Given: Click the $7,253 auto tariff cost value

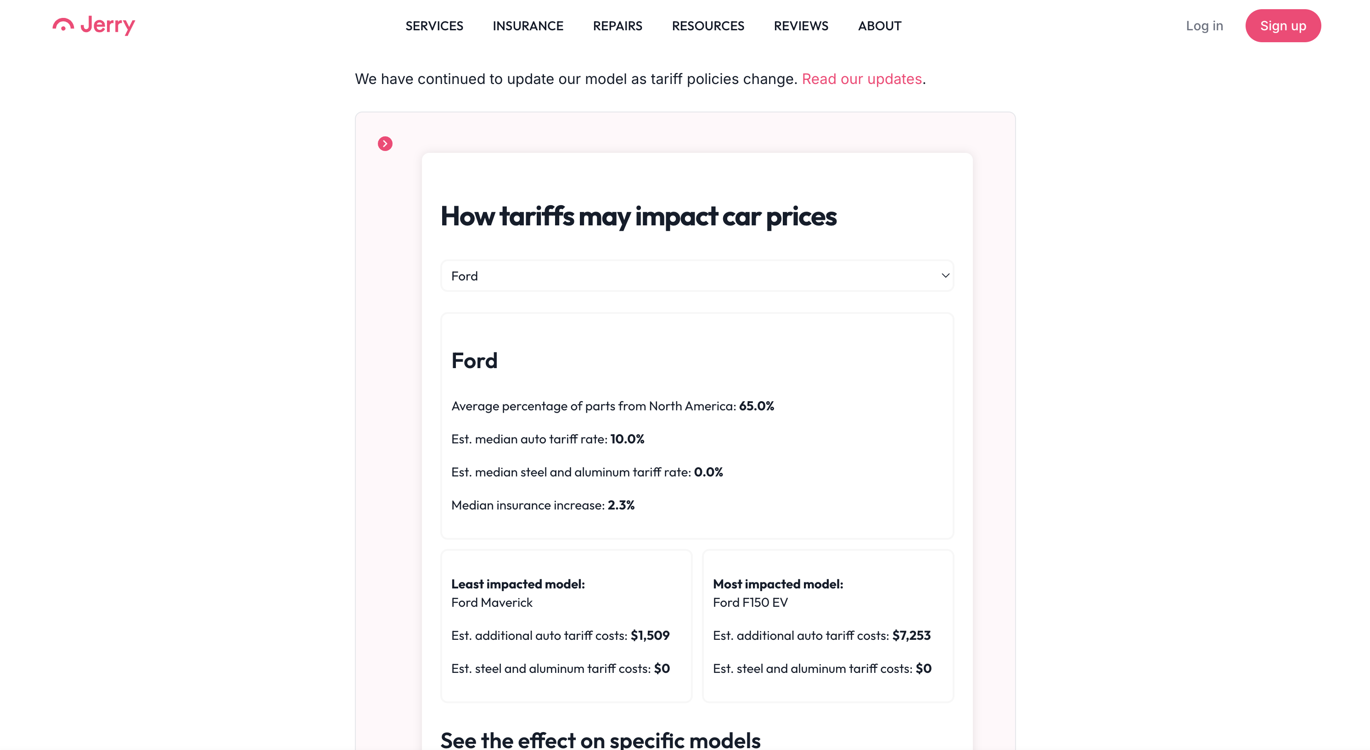Looking at the screenshot, I should (x=911, y=635).
